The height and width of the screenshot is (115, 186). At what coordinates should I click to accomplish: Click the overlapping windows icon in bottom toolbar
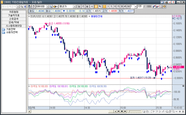coord(147,112)
